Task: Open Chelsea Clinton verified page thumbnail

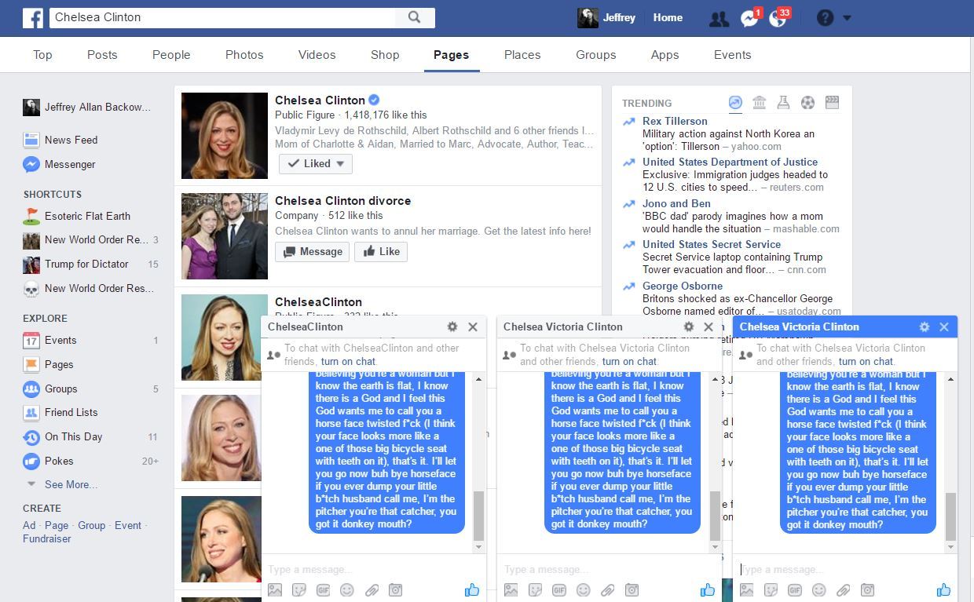Action: pos(224,136)
